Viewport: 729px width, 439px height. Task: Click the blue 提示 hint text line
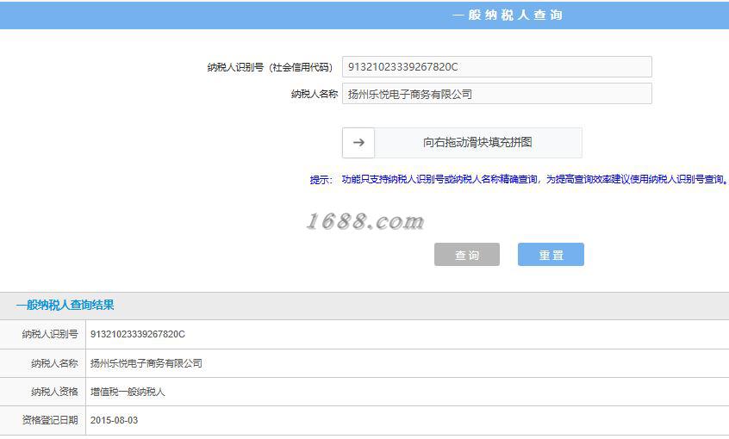(x=519, y=179)
